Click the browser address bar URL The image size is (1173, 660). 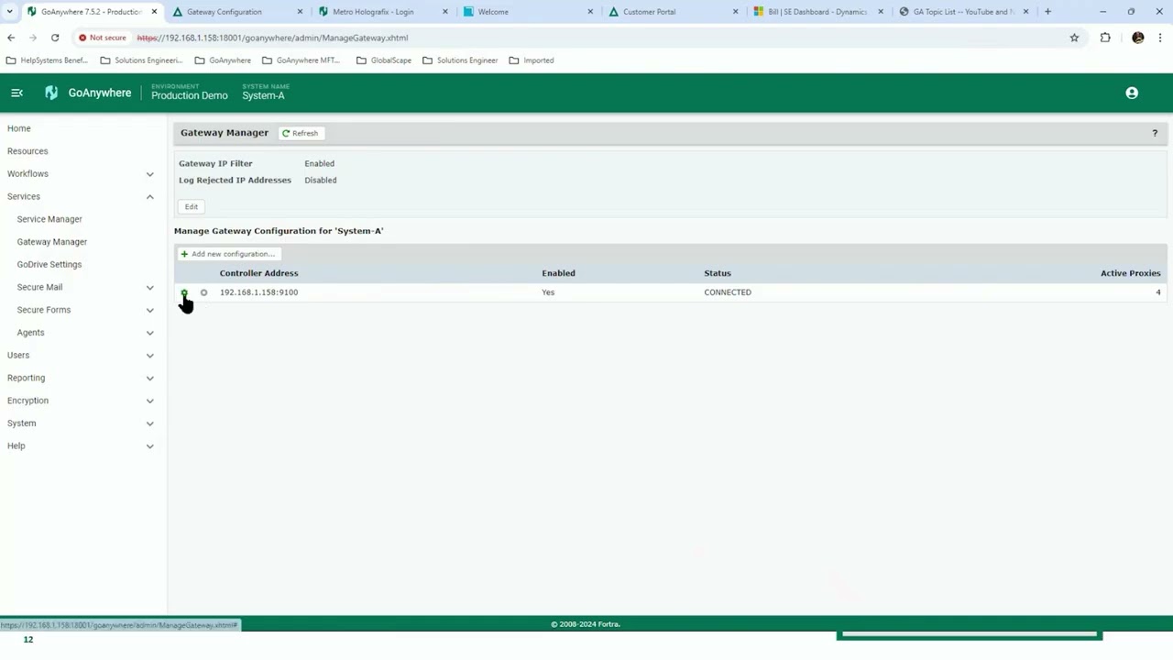tap(272, 38)
